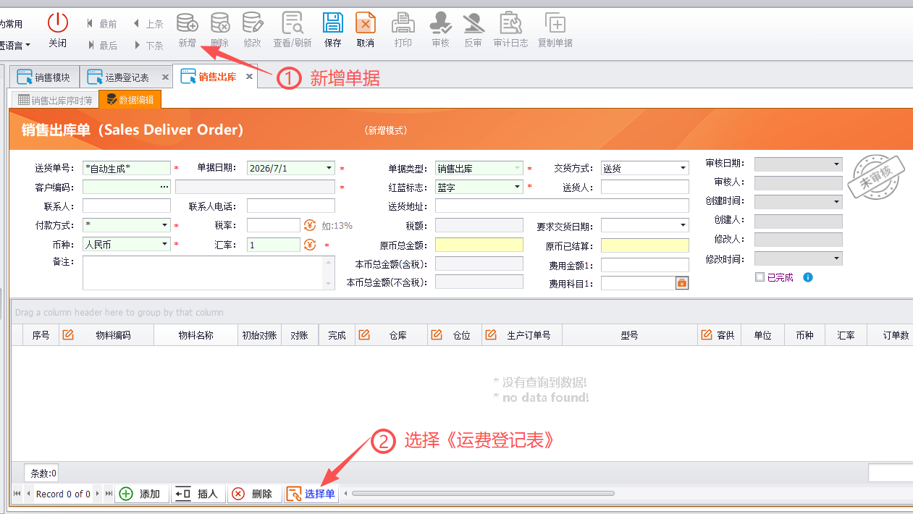Image resolution: width=913 pixels, height=514 pixels.
Task: Click the 费用科目1 lookup icon
Action: pos(681,283)
